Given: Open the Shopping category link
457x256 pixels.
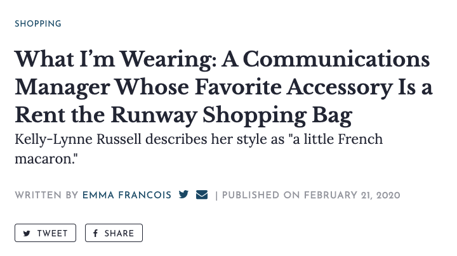Looking at the screenshot, I should [38, 24].
